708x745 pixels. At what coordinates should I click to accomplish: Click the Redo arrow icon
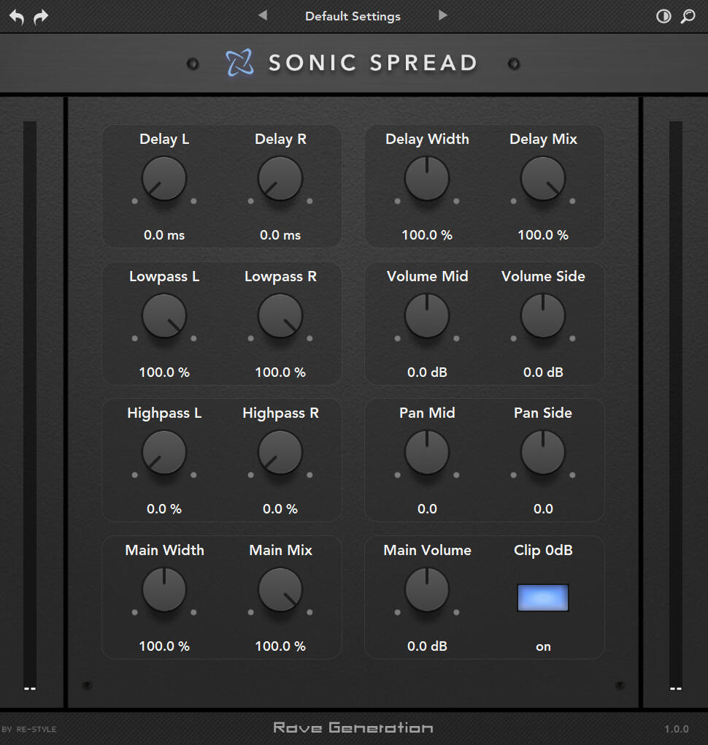(41, 16)
